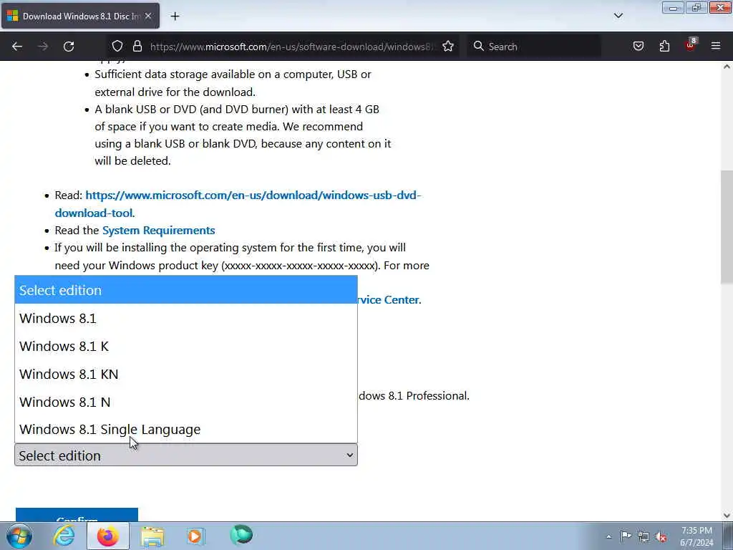The width and height of the screenshot is (733, 550).
Task: Click the page vertical scrollbar thumb
Action: point(727,227)
